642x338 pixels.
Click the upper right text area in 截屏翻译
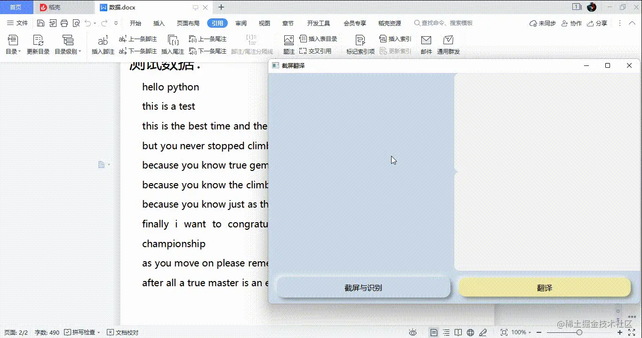[x=546, y=122]
